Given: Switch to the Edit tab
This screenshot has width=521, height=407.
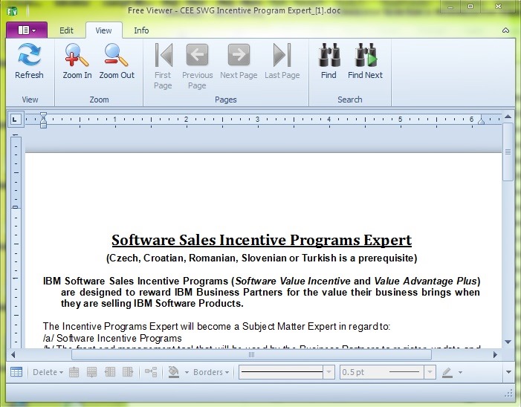Looking at the screenshot, I should tap(66, 30).
